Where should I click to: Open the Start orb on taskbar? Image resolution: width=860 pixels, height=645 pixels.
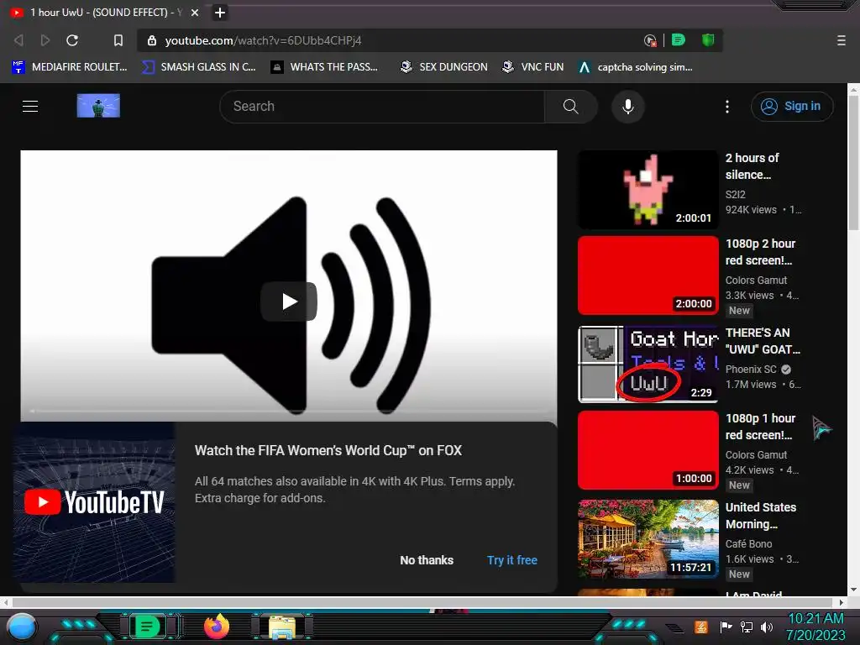[x=21, y=627]
